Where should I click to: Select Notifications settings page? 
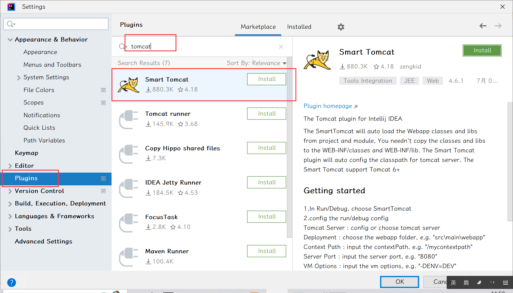click(x=42, y=115)
